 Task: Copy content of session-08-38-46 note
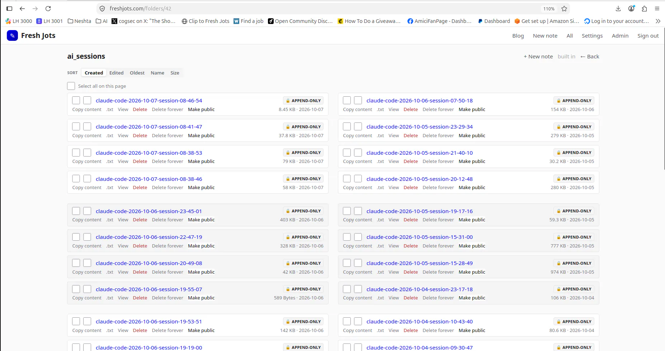pyautogui.click(x=87, y=188)
